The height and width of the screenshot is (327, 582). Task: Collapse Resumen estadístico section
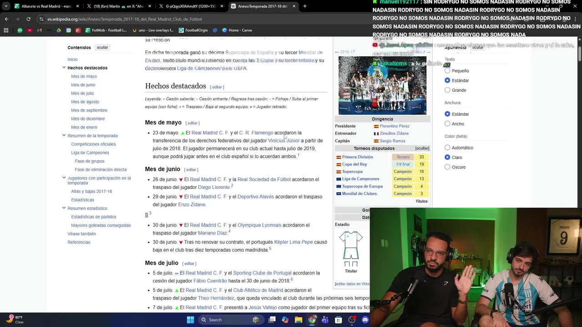tap(64, 208)
